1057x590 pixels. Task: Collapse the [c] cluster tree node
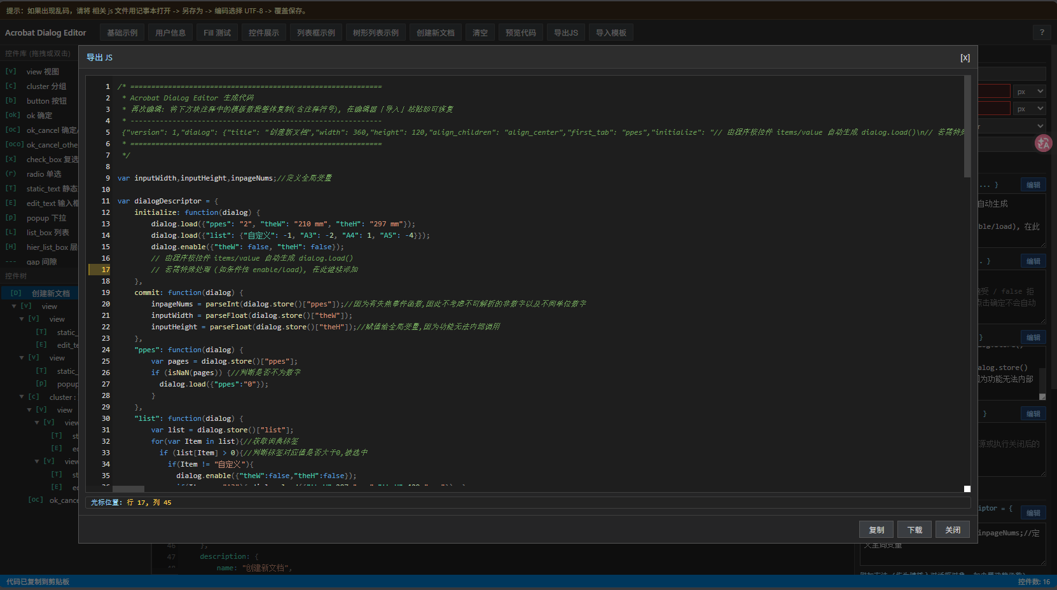coord(22,397)
